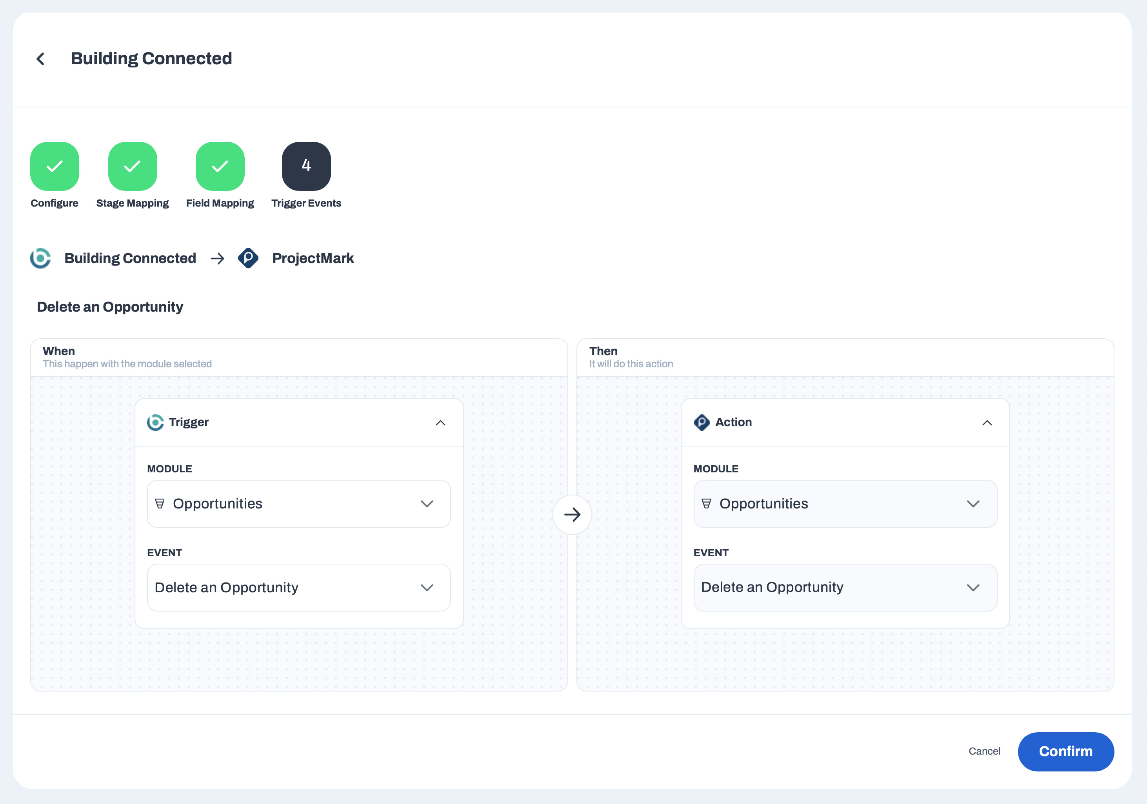Open the Trigger Event dropdown
Image resolution: width=1147 pixels, height=804 pixels.
point(299,588)
